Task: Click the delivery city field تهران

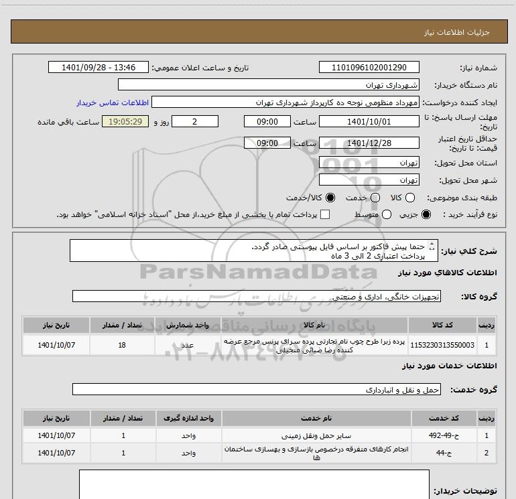Action: (x=369, y=180)
